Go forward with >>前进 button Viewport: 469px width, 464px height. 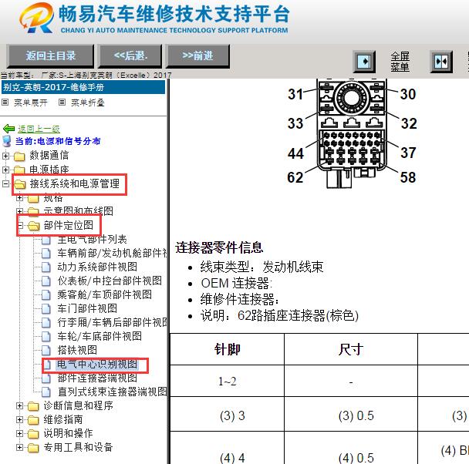(x=197, y=55)
